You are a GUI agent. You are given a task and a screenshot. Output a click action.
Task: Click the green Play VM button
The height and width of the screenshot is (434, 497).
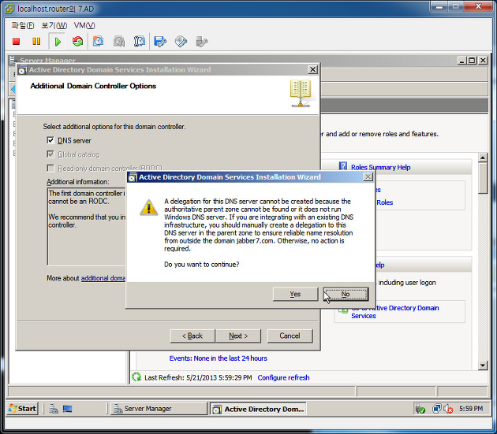point(58,42)
